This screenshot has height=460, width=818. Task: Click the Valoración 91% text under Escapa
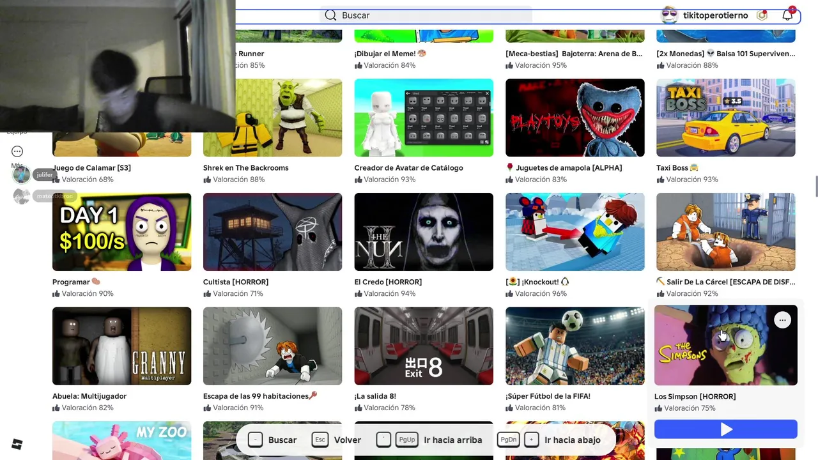[x=238, y=408]
